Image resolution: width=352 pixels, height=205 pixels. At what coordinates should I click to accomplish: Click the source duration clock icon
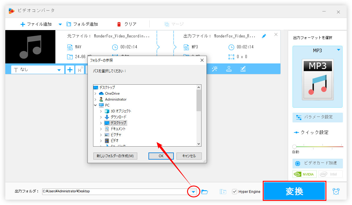[115, 47]
